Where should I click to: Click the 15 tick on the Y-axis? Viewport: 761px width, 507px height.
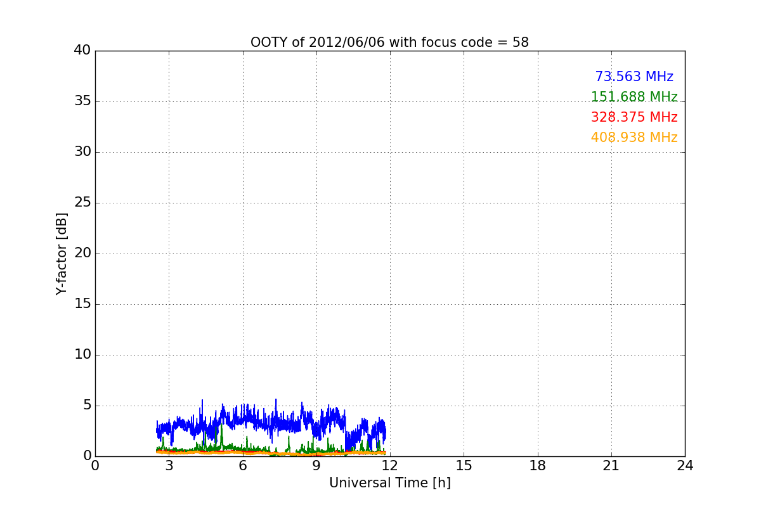[82, 304]
